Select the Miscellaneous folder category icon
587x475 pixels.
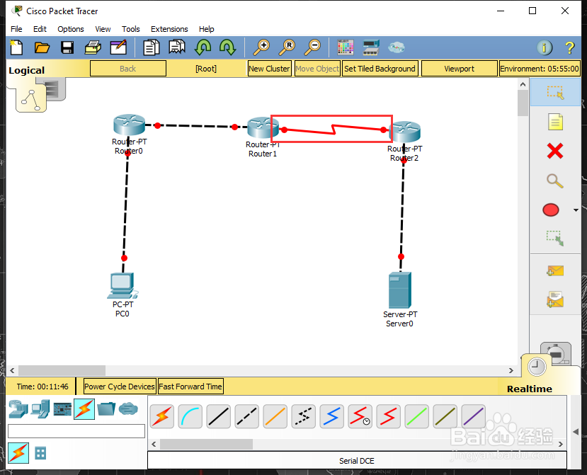pyautogui.click(x=106, y=408)
